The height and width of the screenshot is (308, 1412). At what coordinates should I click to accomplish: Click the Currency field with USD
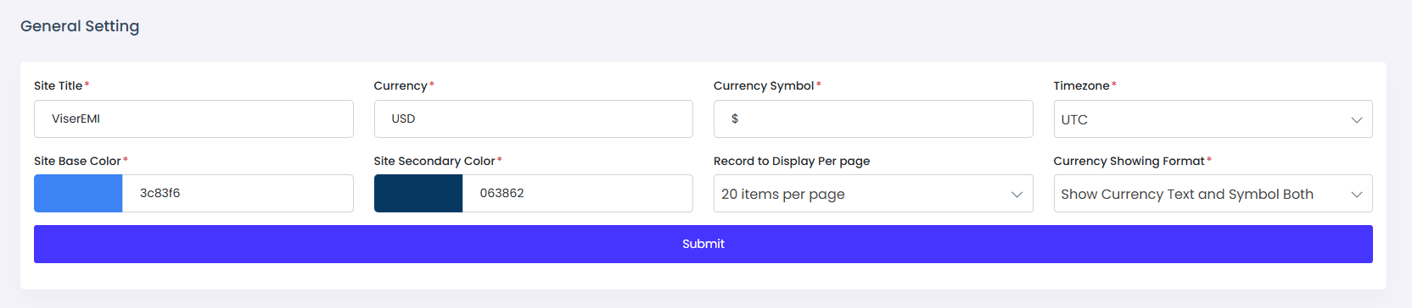point(534,118)
